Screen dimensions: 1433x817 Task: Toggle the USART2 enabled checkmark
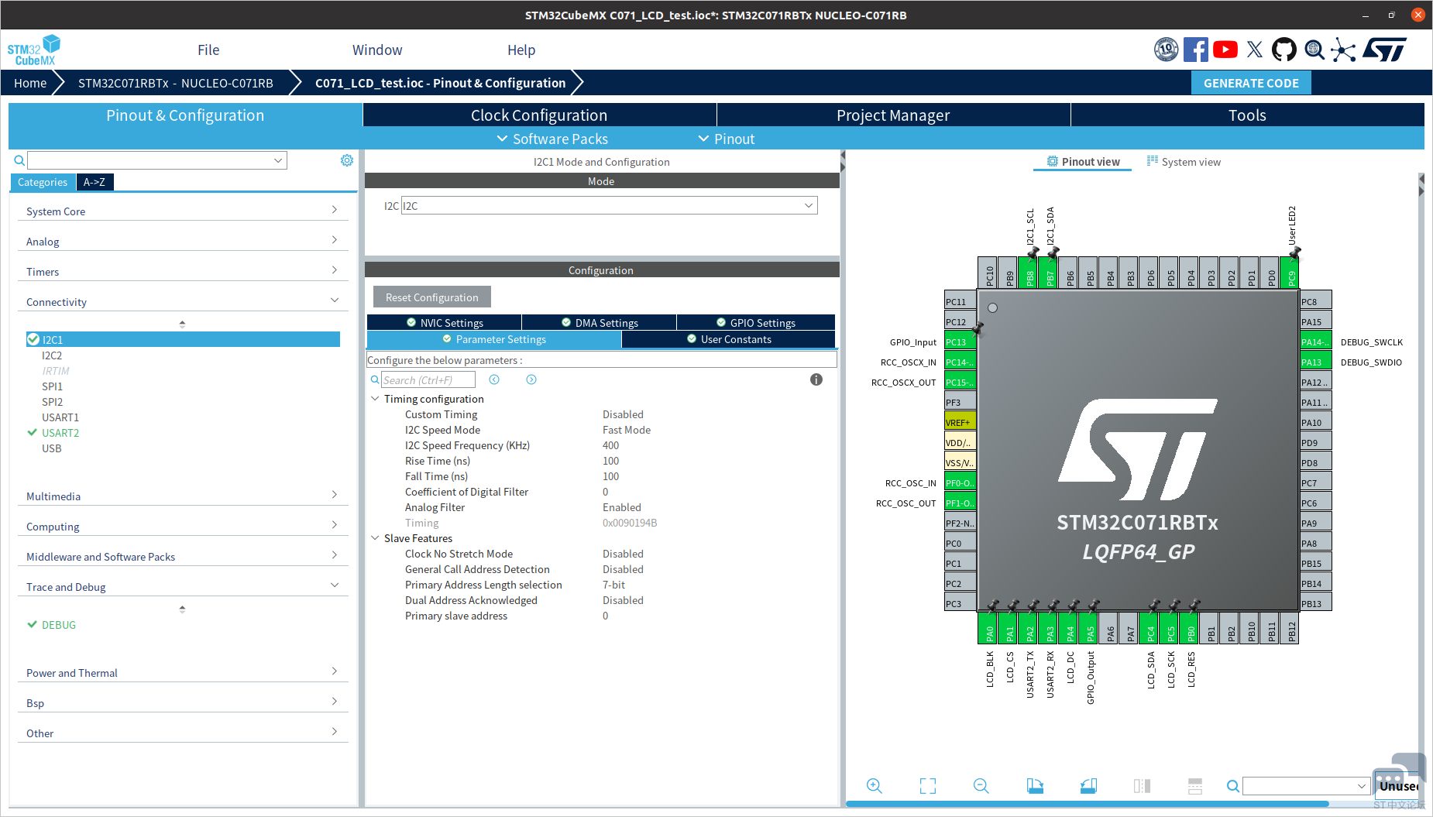[33, 432]
